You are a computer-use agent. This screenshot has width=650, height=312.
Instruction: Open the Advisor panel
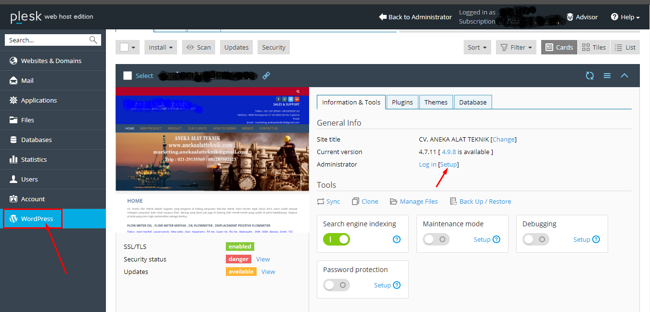pos(582,17)
